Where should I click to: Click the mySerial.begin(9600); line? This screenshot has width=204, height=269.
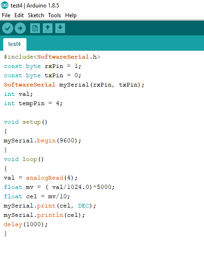(42, 141)
